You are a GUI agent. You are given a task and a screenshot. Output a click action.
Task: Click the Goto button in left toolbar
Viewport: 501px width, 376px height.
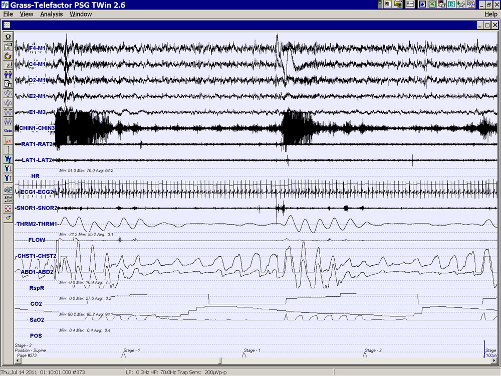pyautogui.click(x=8, y=130)
